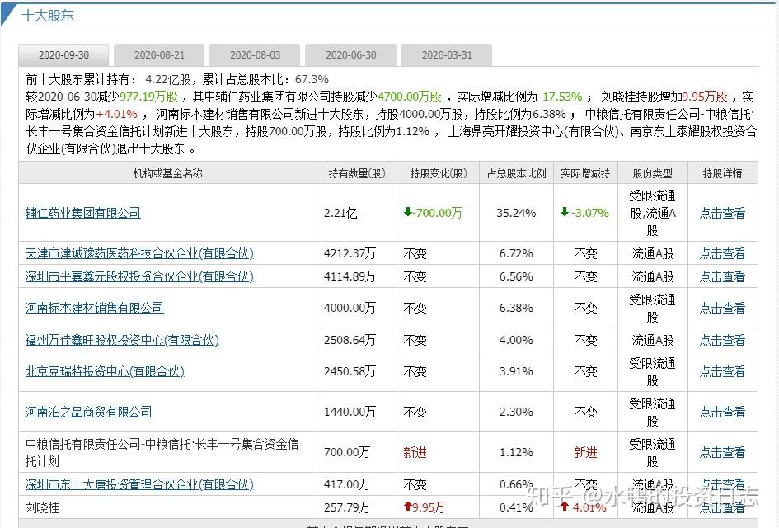Open 天津市津诚豫药医药科技合伙企业 link
Viewport: 779px width, 528px height.
coord(139,253)
